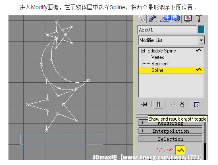Click the lower star's square first vertex
This screenshot has width=218, height=165.
tap(64, 104)
